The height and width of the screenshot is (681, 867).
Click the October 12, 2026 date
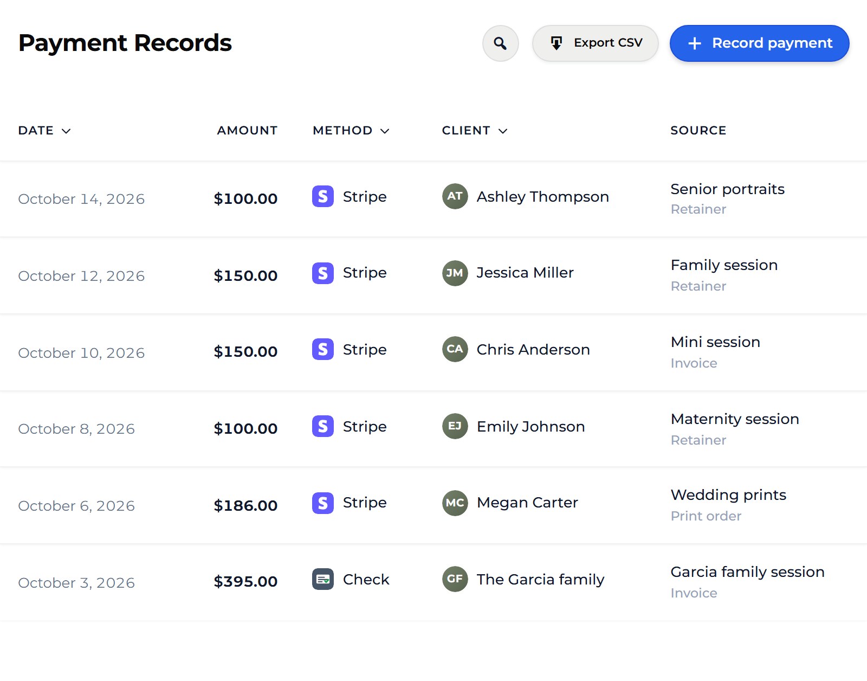[x=81, y=276]
